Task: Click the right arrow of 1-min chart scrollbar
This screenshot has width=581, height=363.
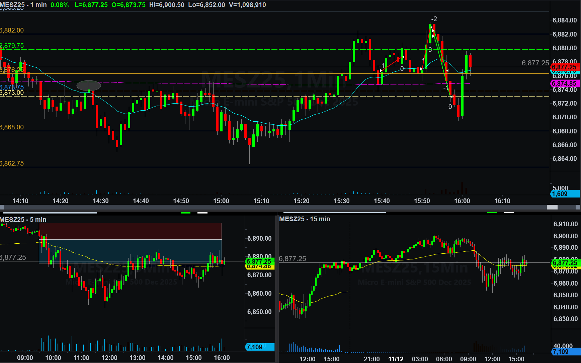Action: [578, 207]
